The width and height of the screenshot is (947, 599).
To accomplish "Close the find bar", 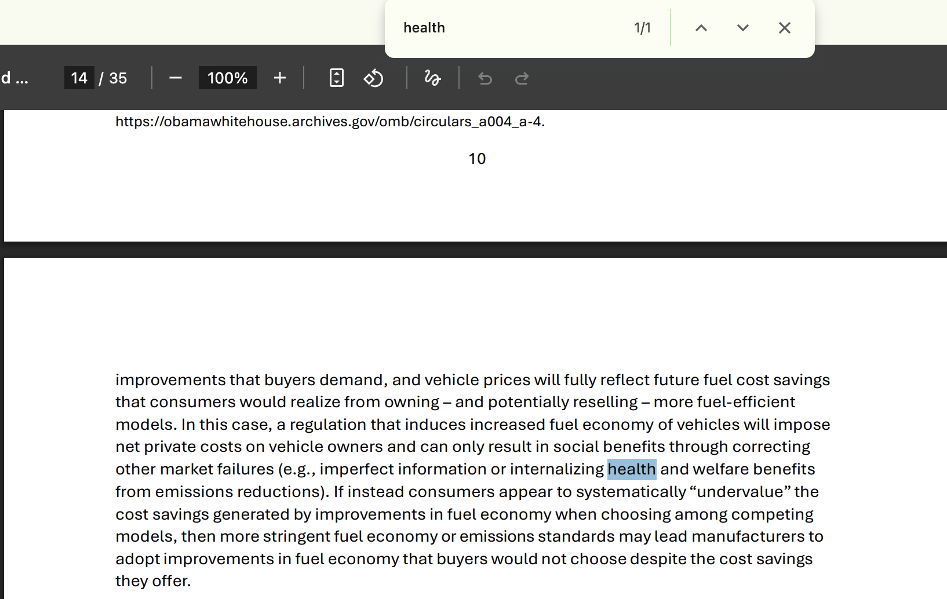I will pos(784,28).
